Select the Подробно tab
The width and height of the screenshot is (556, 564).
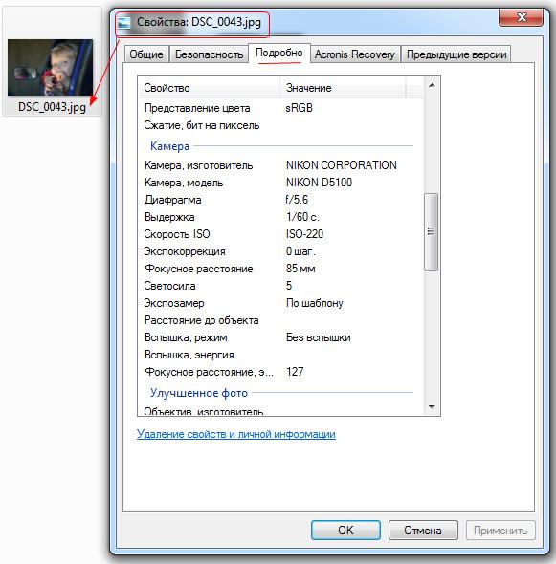279,54
